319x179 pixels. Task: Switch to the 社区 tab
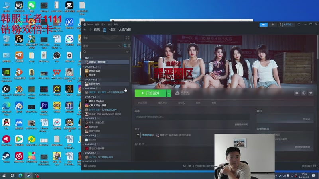point(112,29)
